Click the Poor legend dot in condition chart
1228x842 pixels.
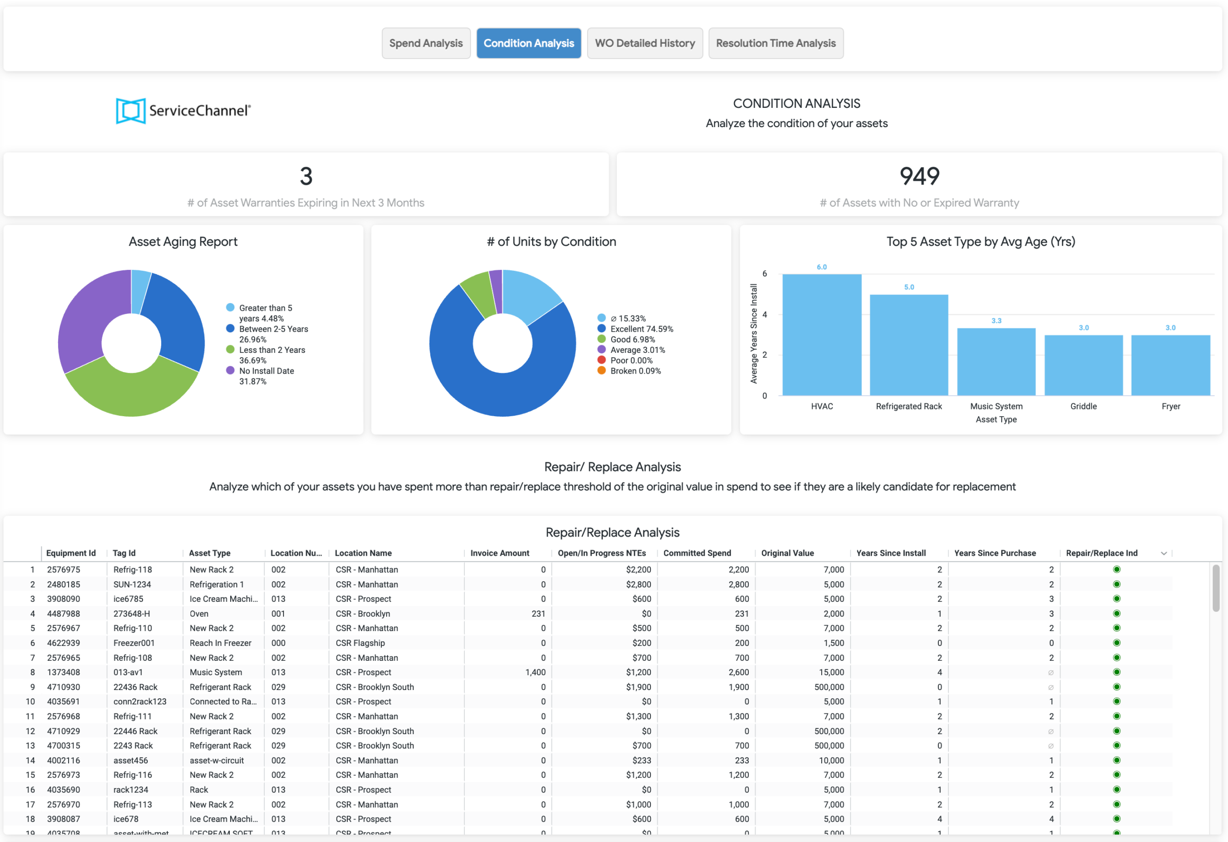(602, 360)
